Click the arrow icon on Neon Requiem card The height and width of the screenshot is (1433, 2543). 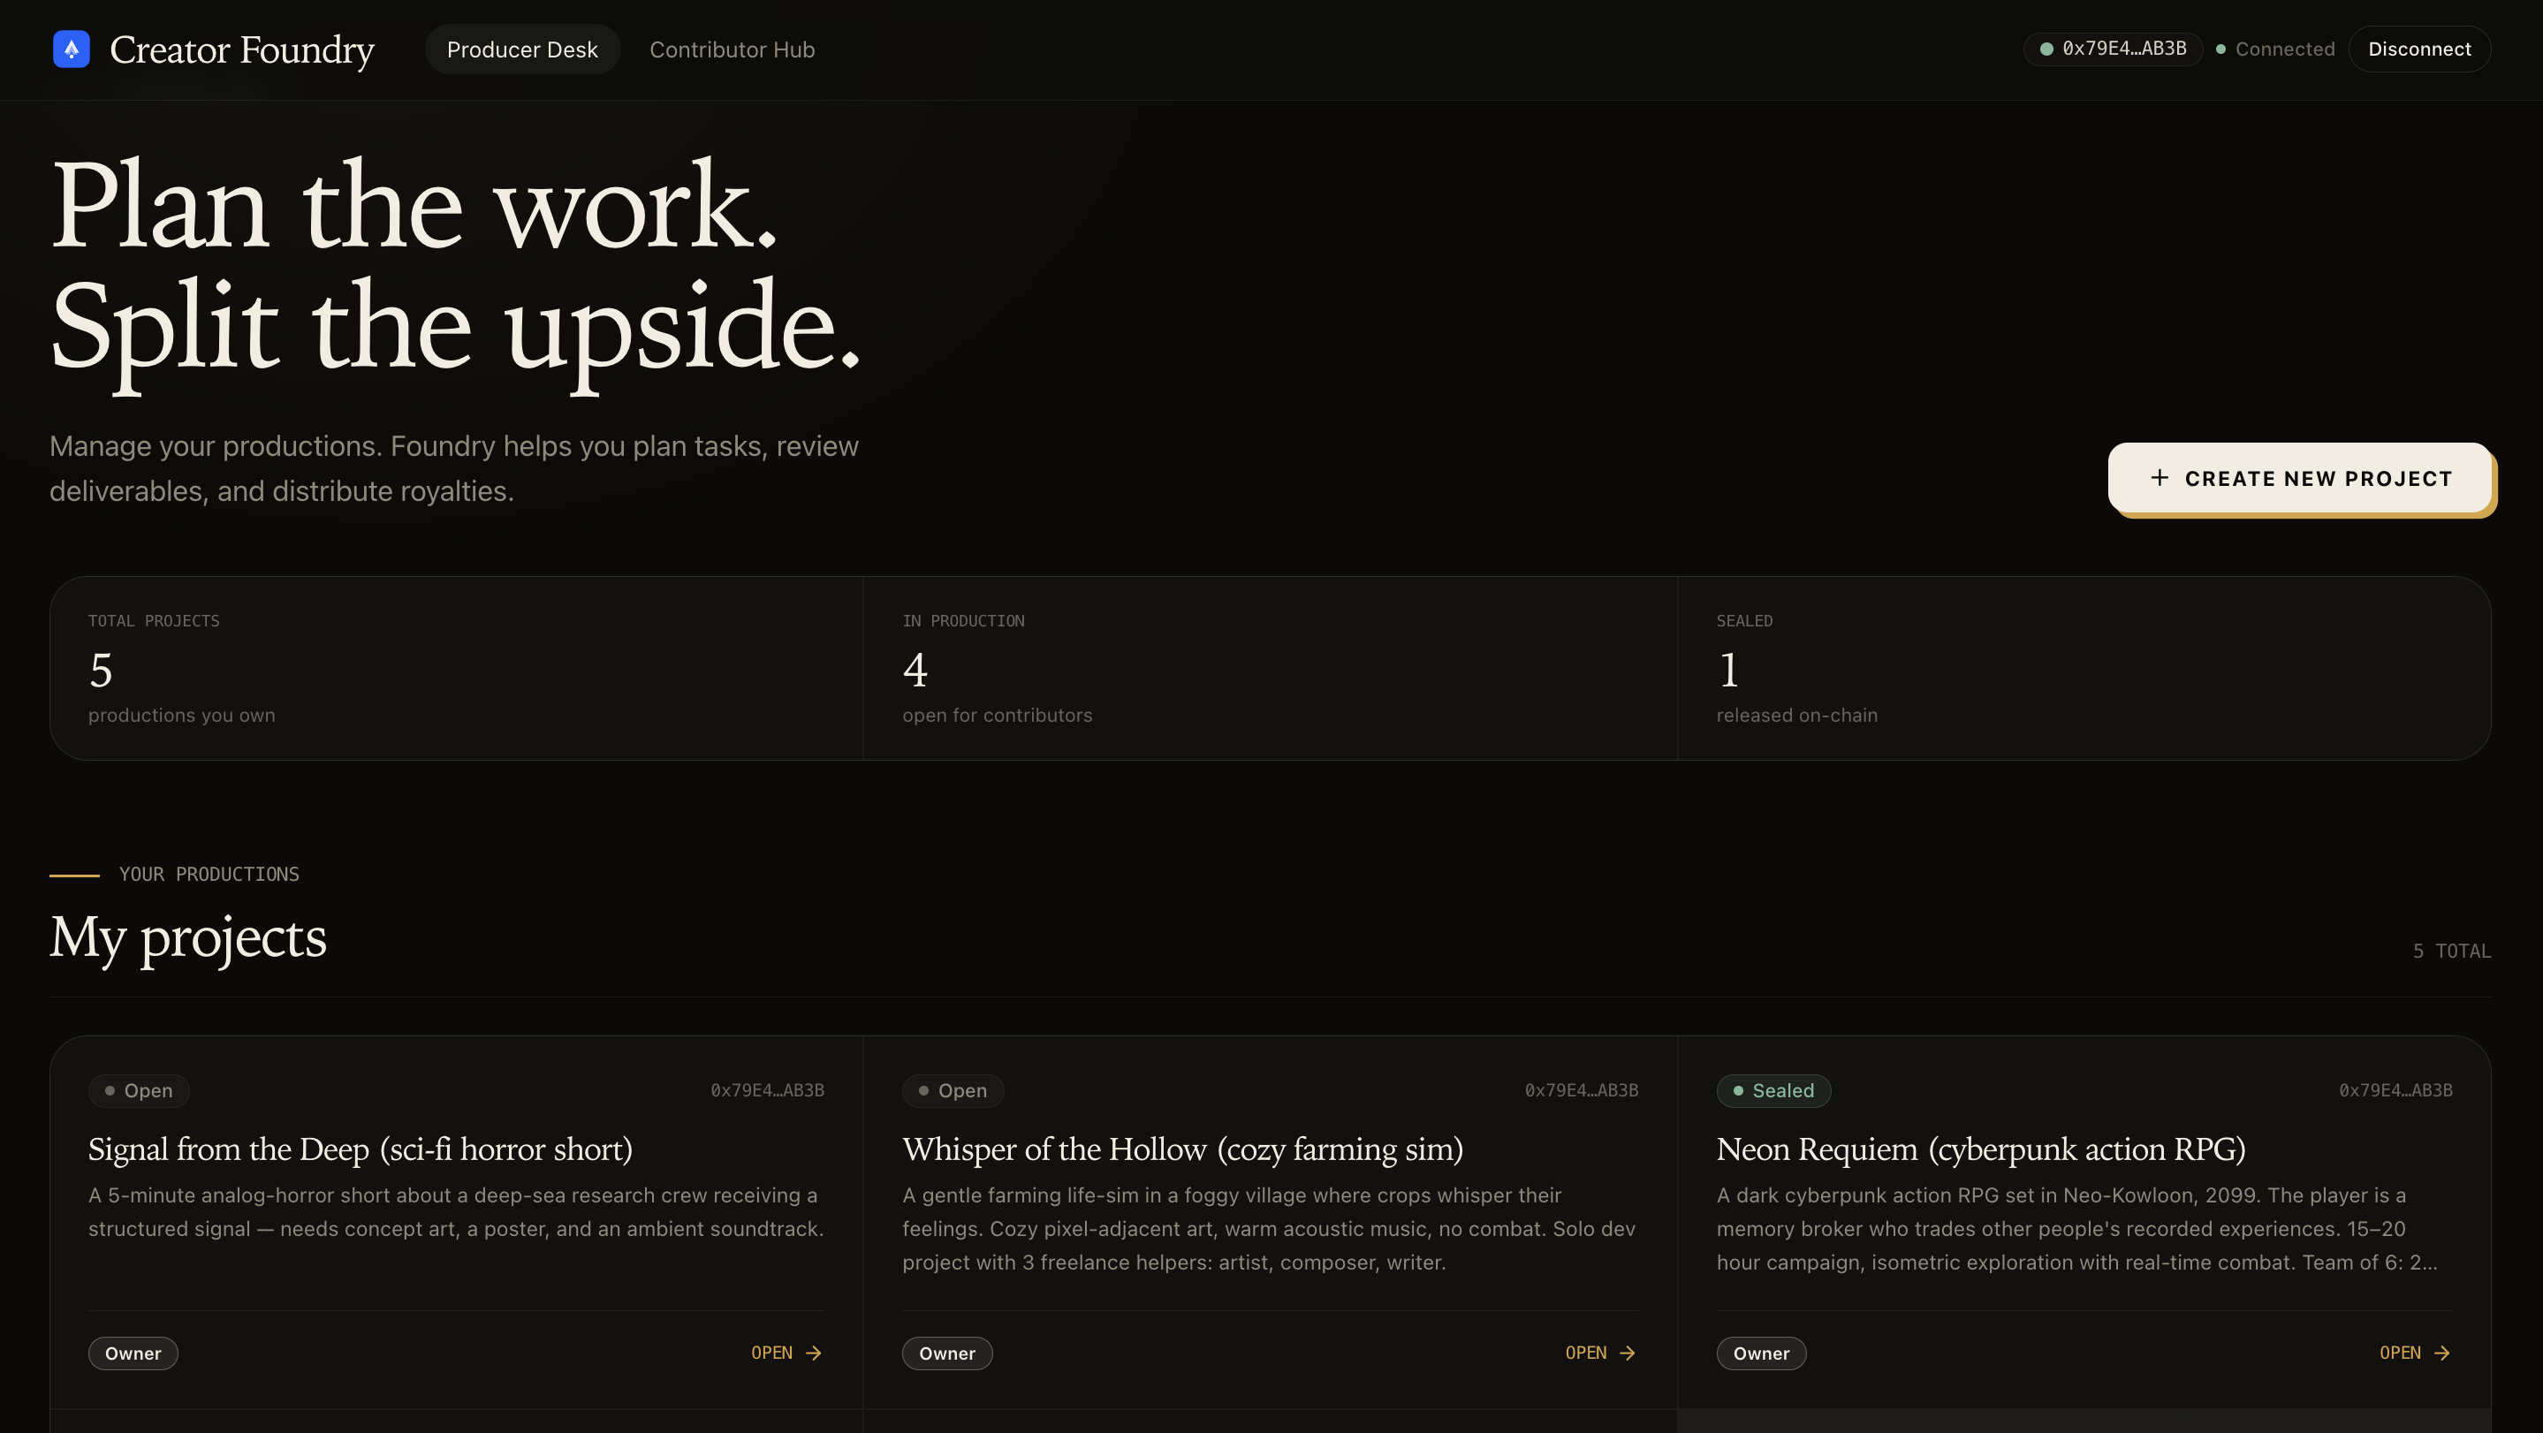[2441, 1353]
